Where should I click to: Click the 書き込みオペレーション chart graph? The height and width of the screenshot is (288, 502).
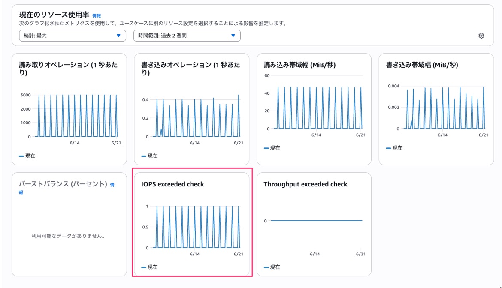(196, 115)
